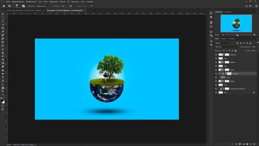Select the Eyedropper tool
The height and width of the screenshot is (146, 259).
[3, 32]
